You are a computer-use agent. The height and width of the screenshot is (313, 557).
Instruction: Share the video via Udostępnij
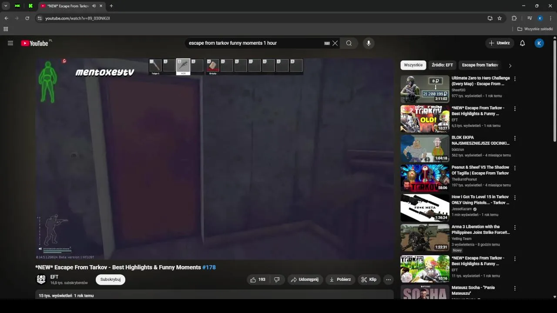point(305,280)
